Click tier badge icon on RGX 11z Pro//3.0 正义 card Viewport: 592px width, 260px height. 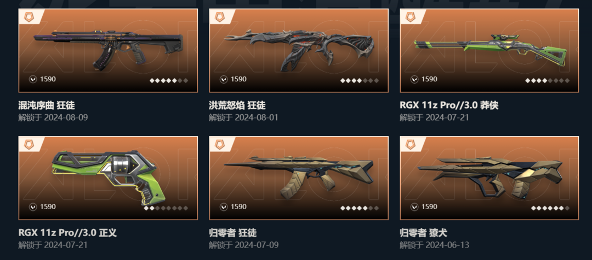(29, 145)
